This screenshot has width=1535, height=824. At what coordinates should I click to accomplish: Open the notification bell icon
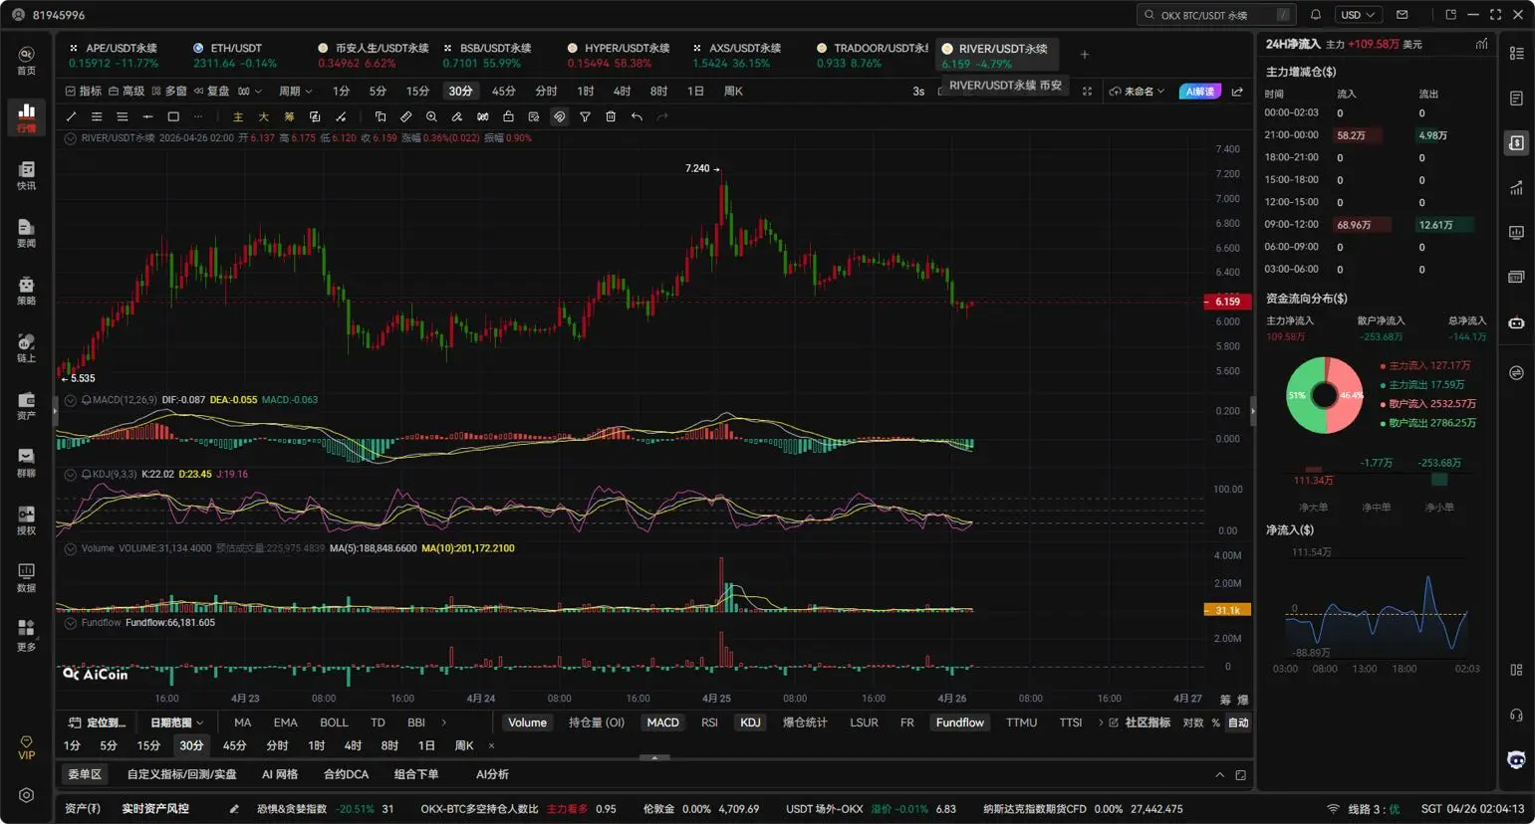pyautogui.click(x=1316, y=15)
